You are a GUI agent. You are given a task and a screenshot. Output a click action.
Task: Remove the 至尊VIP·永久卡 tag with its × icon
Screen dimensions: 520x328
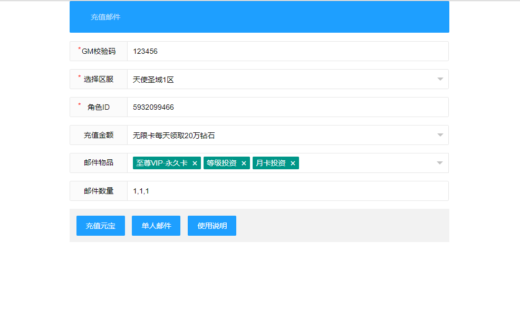coord(195,163)
